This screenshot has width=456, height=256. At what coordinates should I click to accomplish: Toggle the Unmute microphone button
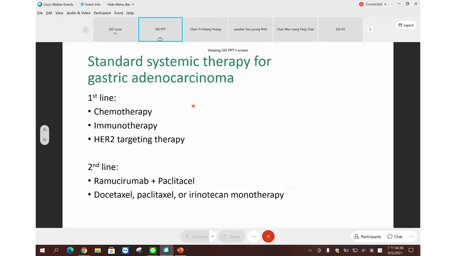196,236
